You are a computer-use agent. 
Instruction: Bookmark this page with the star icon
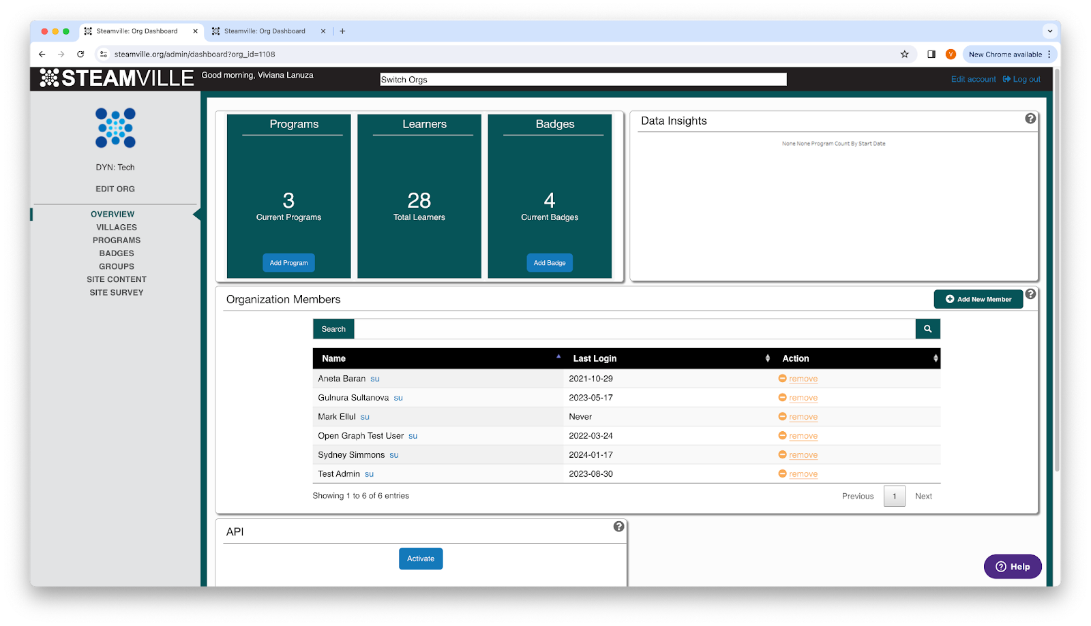coord(905,54)
